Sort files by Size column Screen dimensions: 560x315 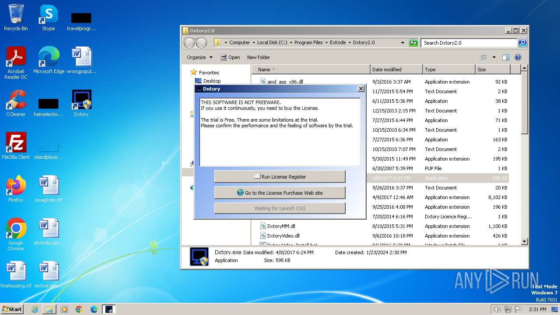(x=493, y=70)
